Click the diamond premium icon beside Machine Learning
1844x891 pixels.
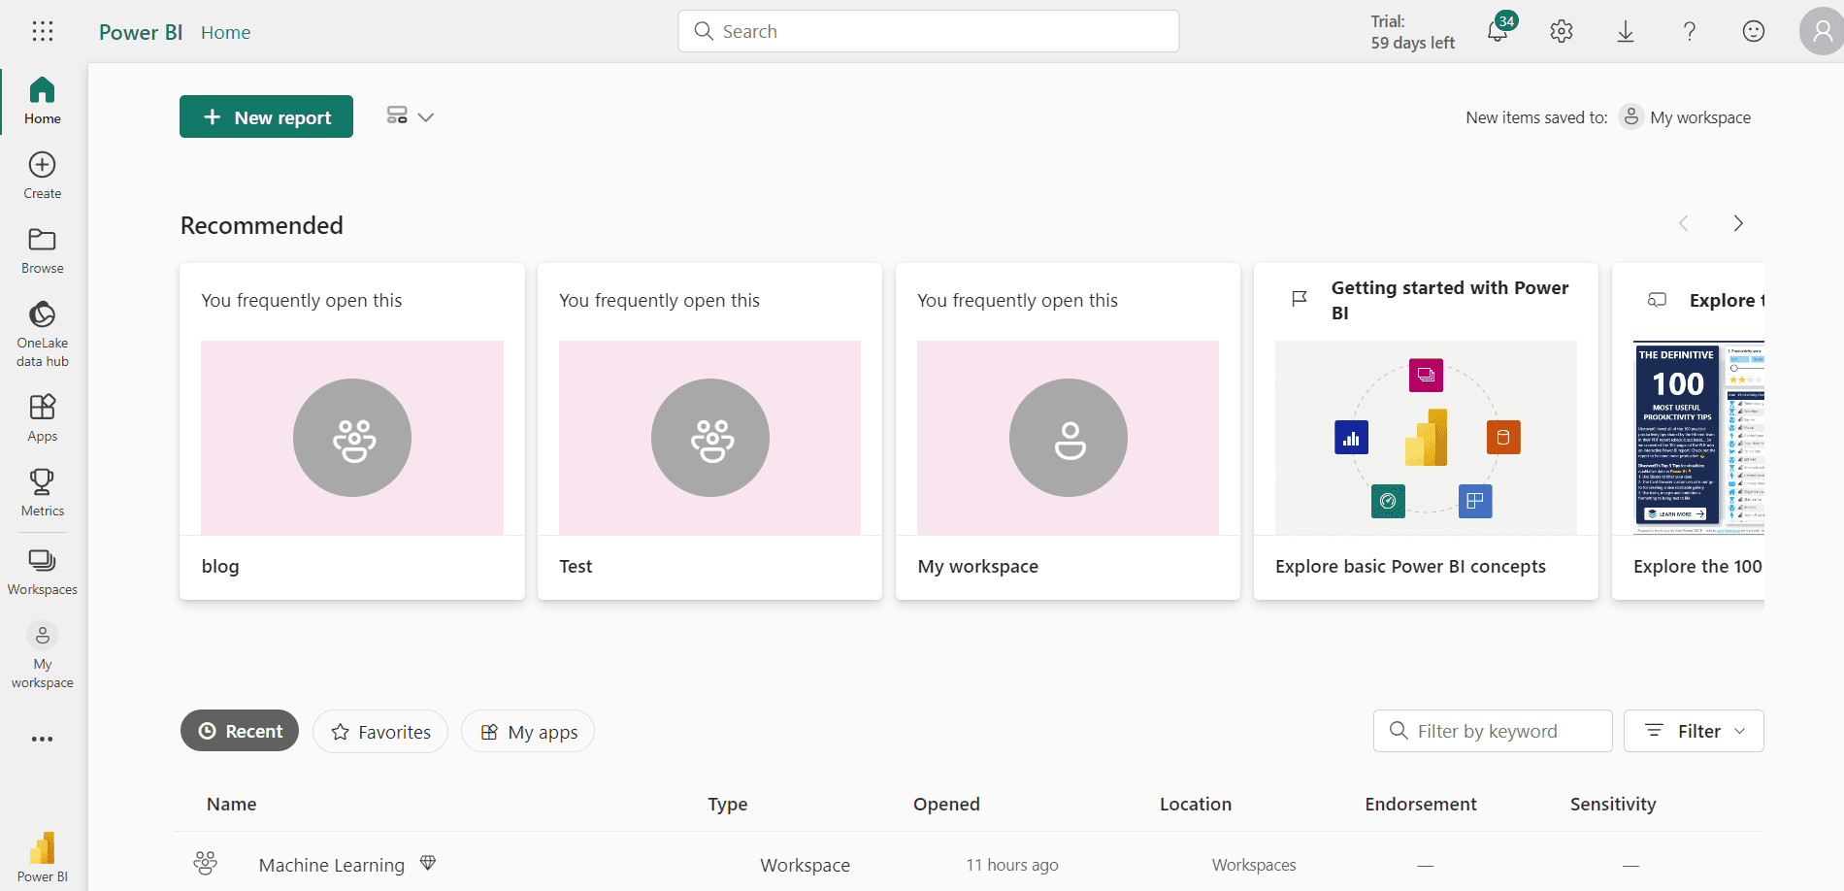pos(428,863)
